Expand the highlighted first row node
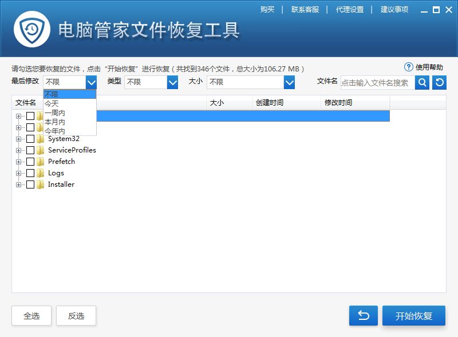Viewport: 458px width, 337px height. pos(18,117)
